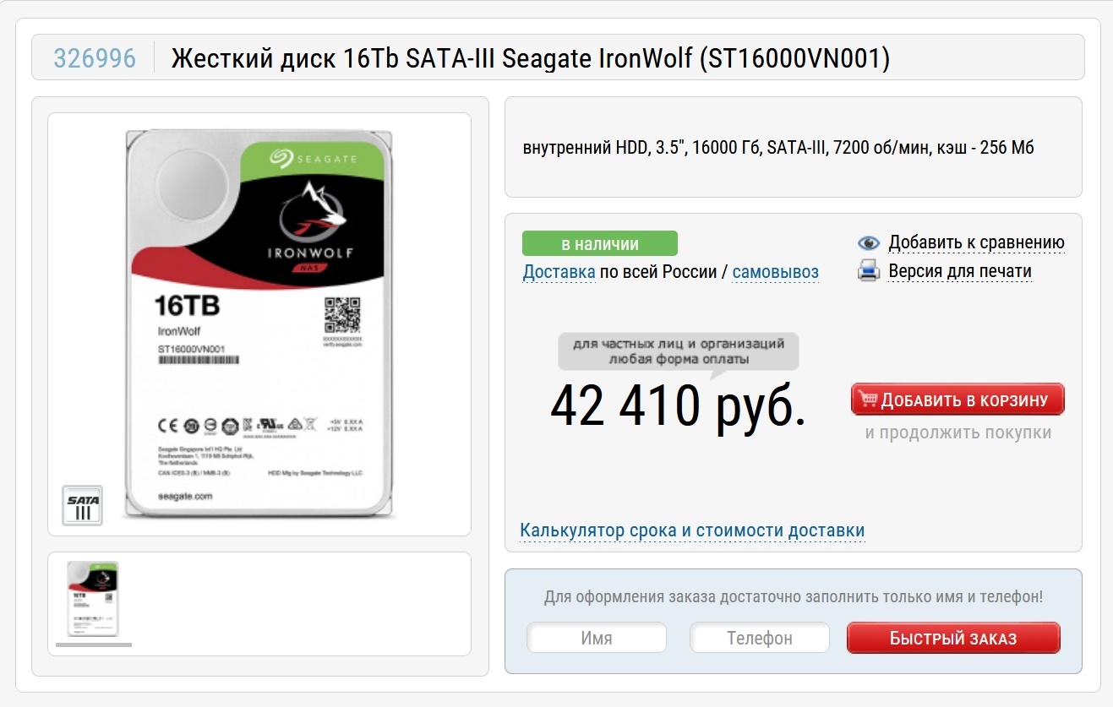Click the eye icon beside compare link
Viewport: 1113px width, 707px height.
[x=869, y=243]
